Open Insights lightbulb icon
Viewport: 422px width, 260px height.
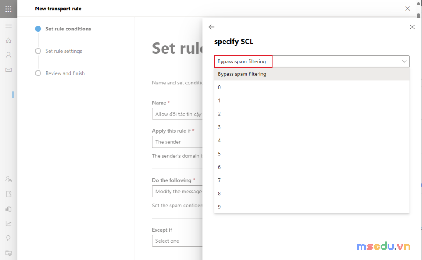coord(8,238)
